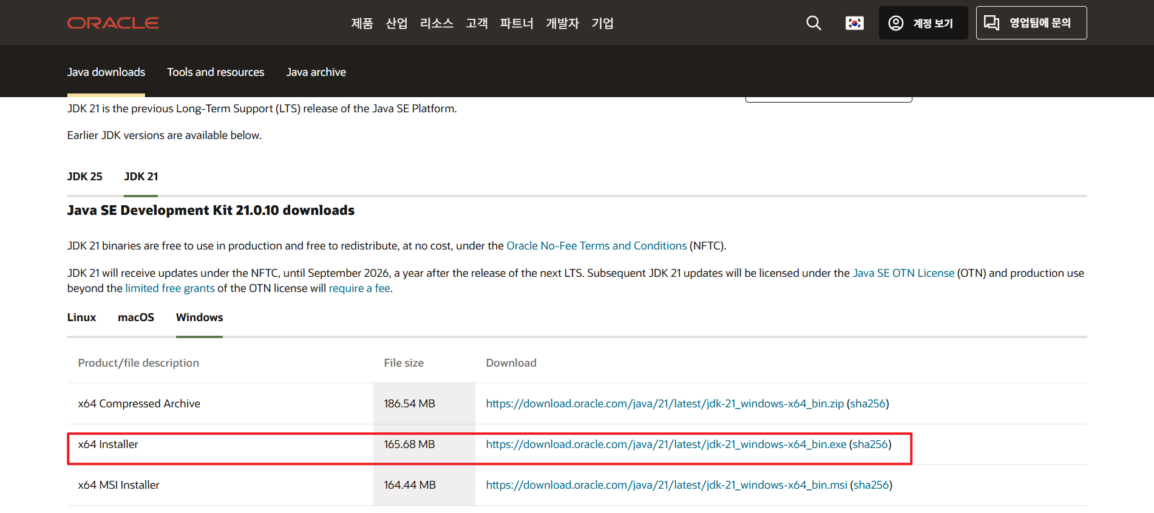Click the x64 Compressed Archive description text

(139, 404)
